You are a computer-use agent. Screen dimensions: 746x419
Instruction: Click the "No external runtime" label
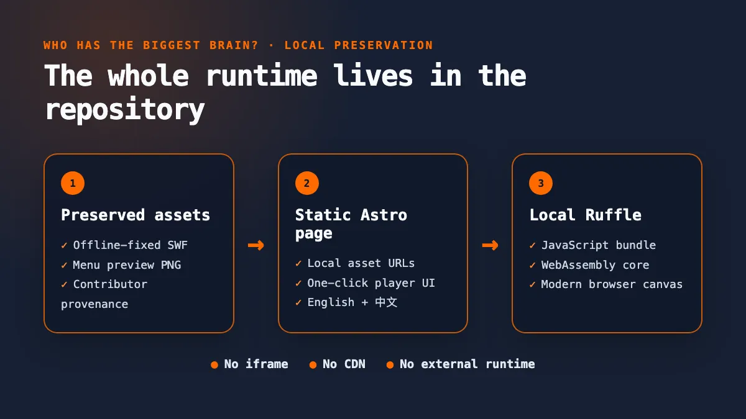click(467, 364)
